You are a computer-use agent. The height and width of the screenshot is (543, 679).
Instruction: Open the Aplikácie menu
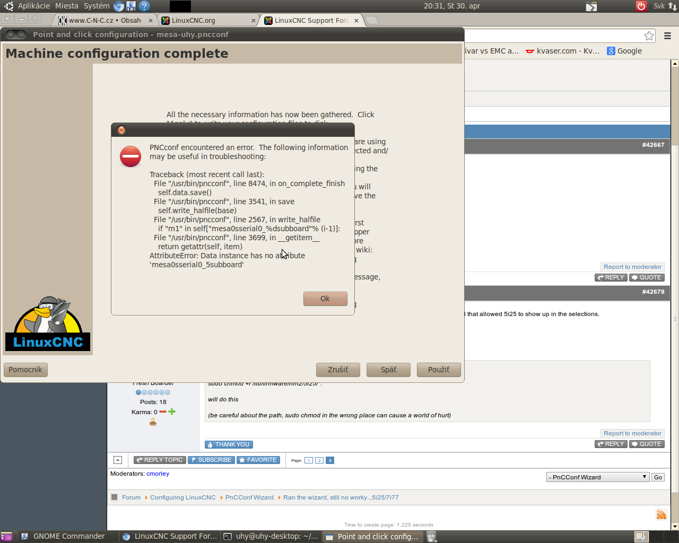coord(33,6)
